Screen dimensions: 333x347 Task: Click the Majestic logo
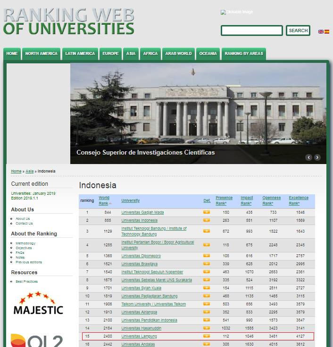[38, 304]
